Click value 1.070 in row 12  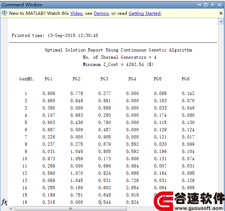pos(76,173)
